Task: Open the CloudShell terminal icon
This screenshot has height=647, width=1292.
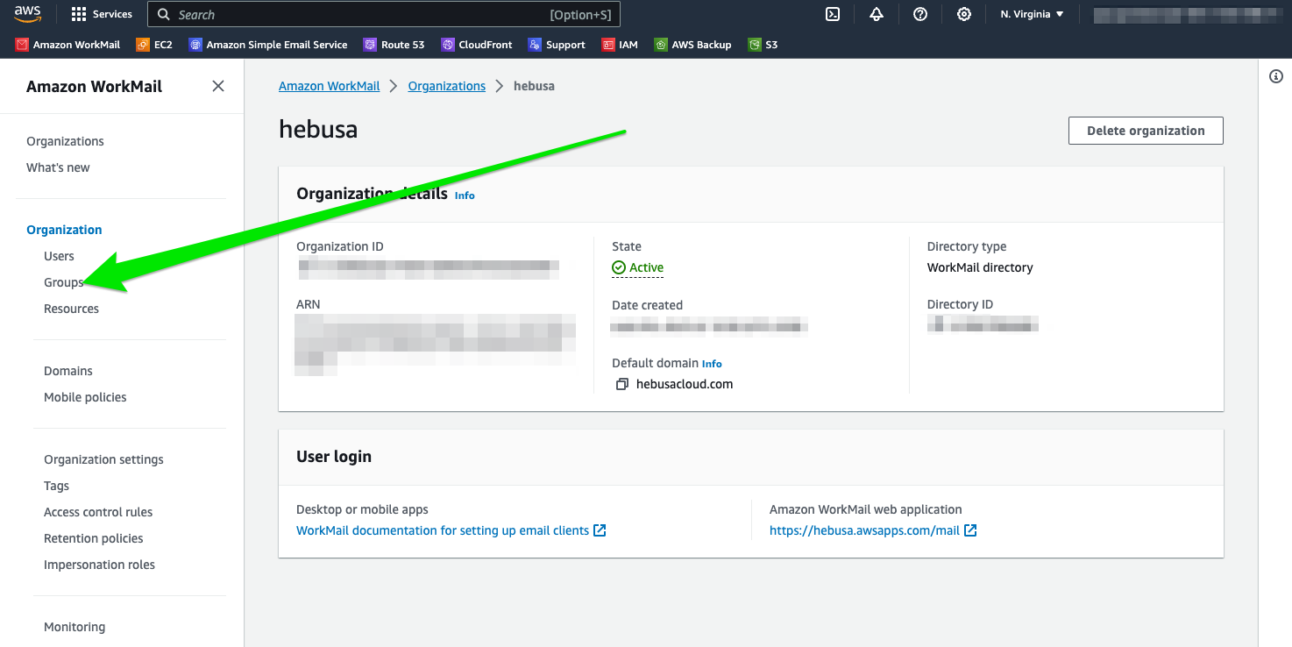Action: tap(833, 14)
